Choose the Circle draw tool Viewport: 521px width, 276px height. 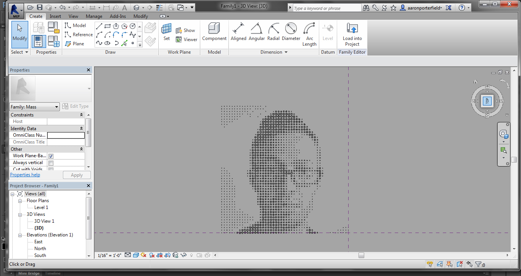[133, 26]
